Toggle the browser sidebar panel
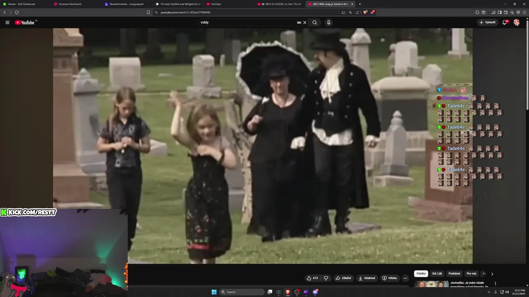 (x=499, y=12)
